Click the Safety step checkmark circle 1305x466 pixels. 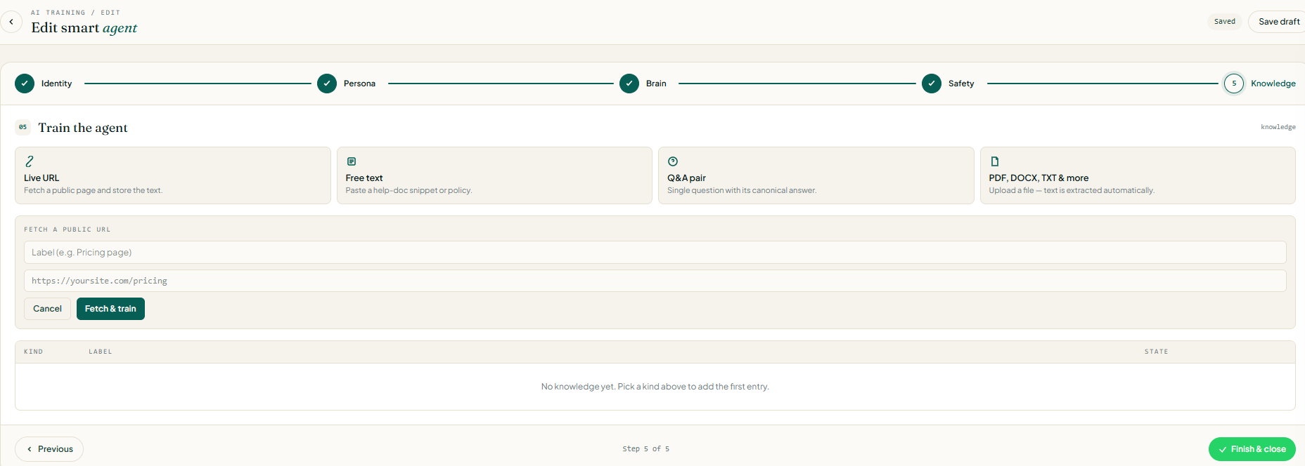coord(932,84)
